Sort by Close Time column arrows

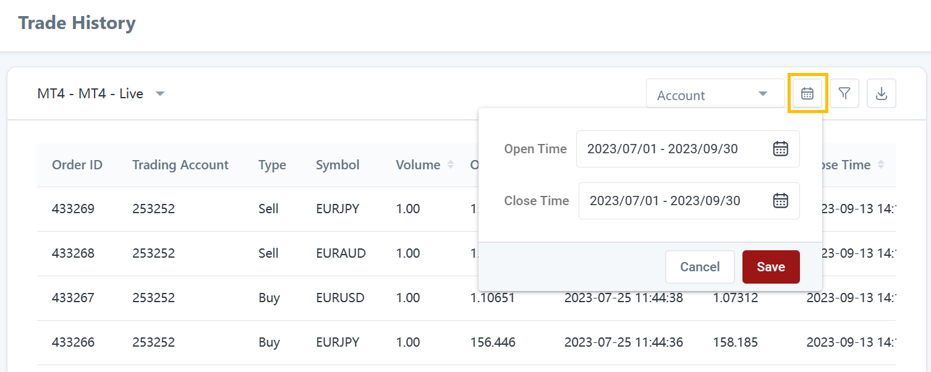click(881, 165)
